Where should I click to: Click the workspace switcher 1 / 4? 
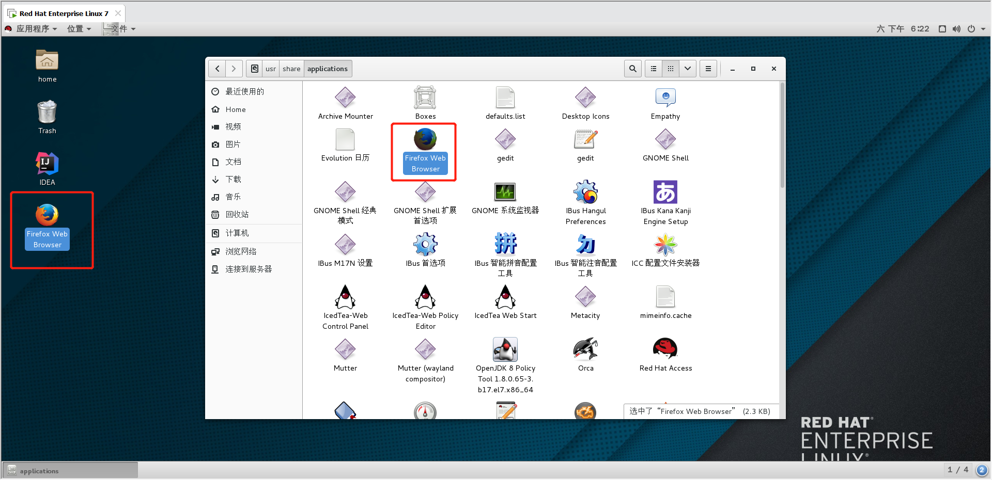[x=957, y=470]
